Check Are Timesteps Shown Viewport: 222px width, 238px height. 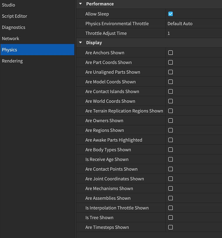coord(171,227)
